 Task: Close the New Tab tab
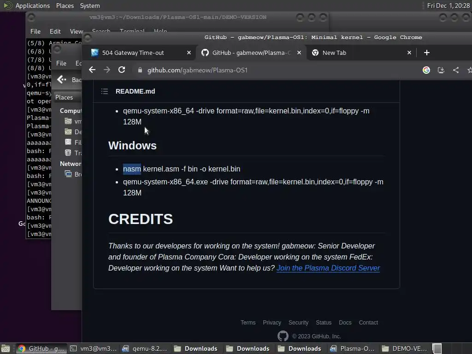pos(409,53)
